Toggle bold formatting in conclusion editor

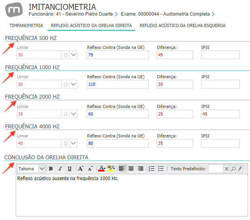(51, 169)
